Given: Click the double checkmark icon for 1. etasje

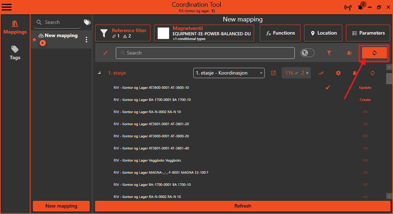Looking at the screenshot, I should click(321, 73).
